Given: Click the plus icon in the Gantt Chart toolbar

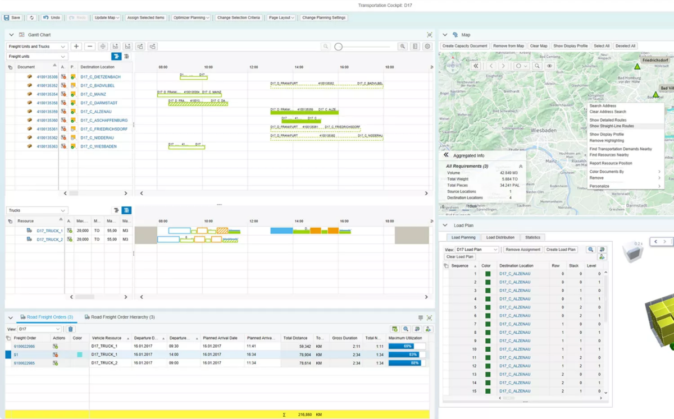Looking at the screenshot, I should 76,47.
